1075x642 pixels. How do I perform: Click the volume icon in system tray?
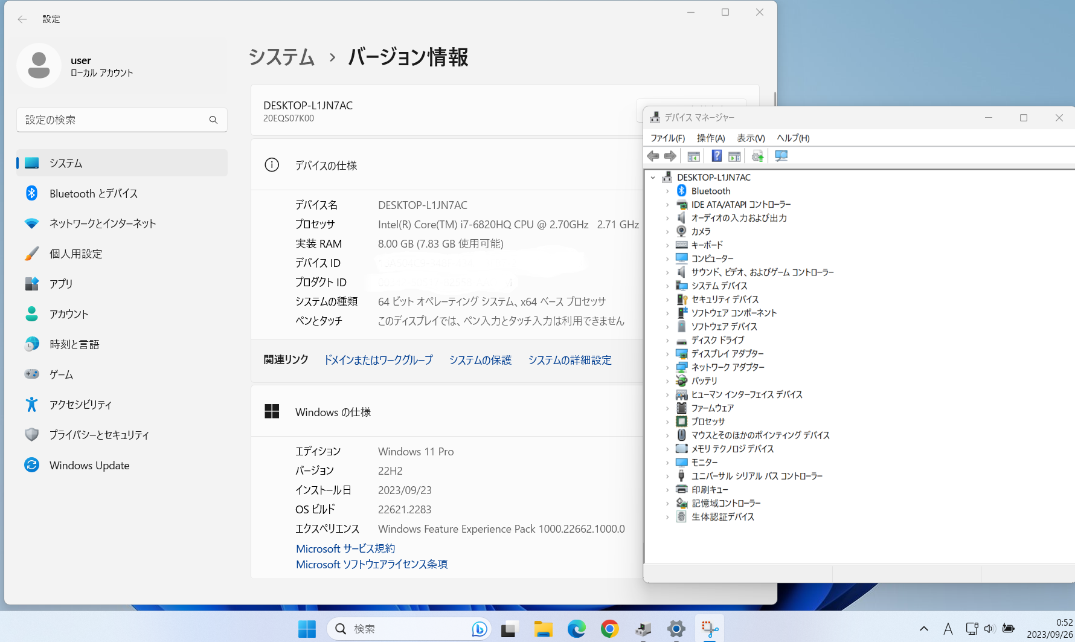tap(989, 629)
